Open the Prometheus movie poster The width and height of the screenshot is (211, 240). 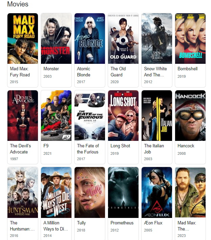[123, 192]
